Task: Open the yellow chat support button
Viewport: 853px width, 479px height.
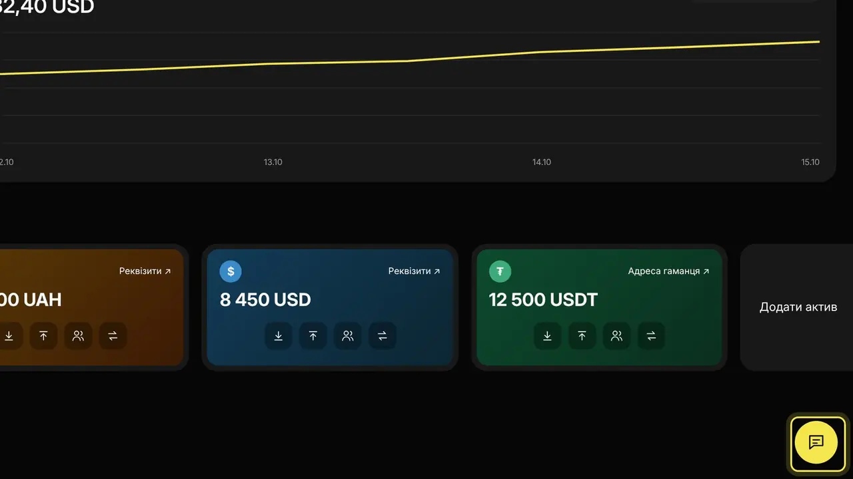Action: click(816, 442)
